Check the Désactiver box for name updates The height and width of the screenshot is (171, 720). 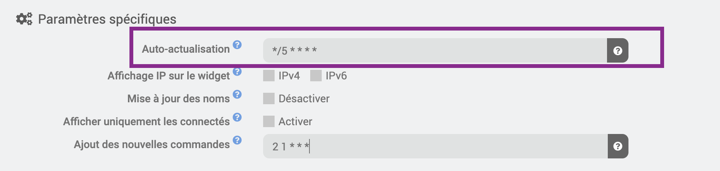[269, 98]
